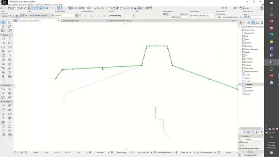Select the Spline tool
The image size is (279, 157).
click(3, 131)
